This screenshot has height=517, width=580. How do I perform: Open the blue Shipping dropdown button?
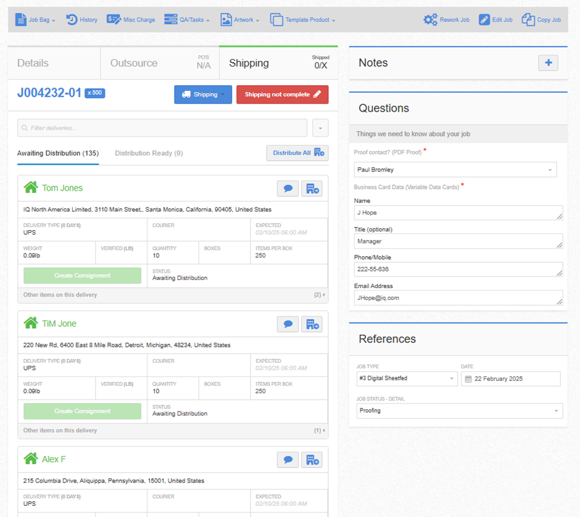tap(203, 94)
